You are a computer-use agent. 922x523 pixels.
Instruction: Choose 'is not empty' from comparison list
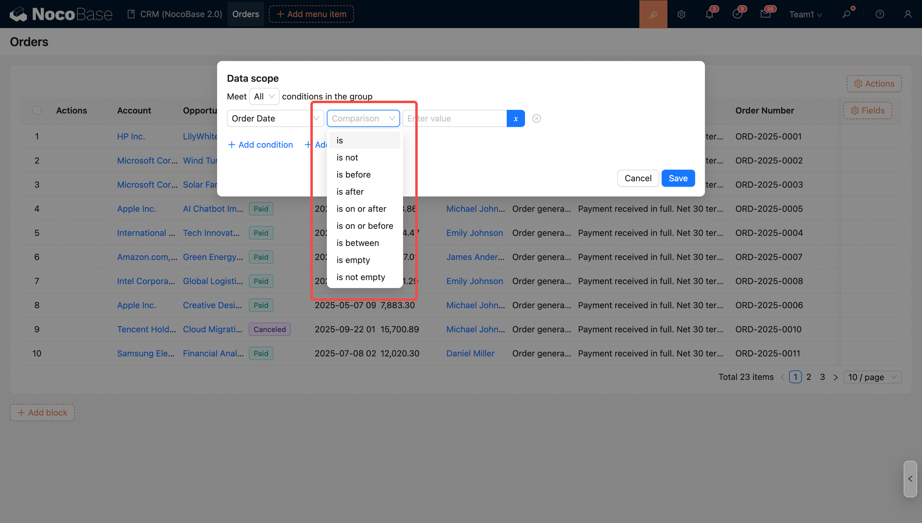(x=360, y=277)
